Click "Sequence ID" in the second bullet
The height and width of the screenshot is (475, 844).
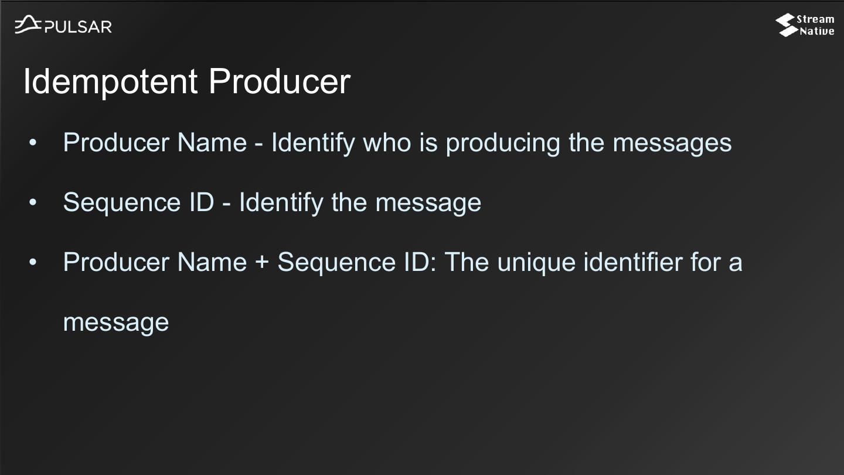click(x=138, y=203)
